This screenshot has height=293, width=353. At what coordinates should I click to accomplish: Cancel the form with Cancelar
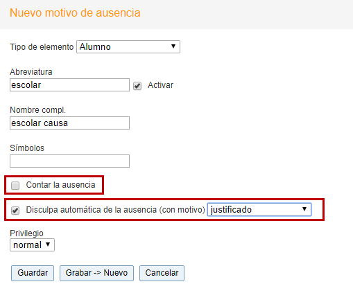click(x=162, y=273)
